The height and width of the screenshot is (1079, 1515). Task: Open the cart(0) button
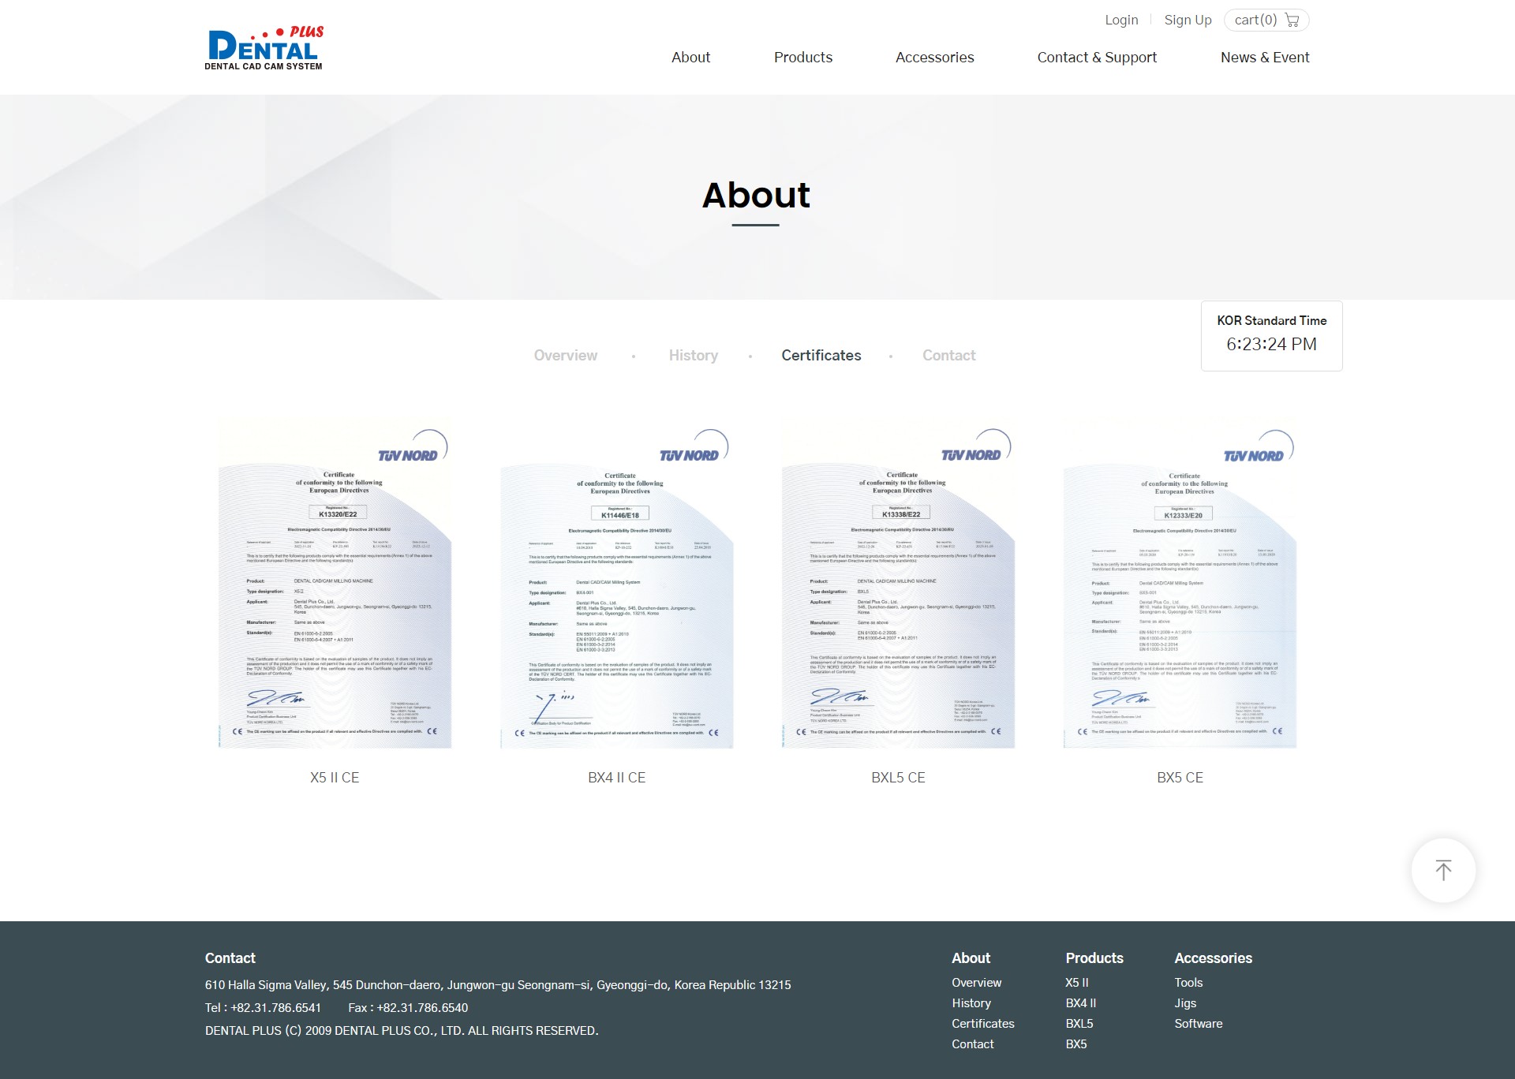[x=1266, y=20]
